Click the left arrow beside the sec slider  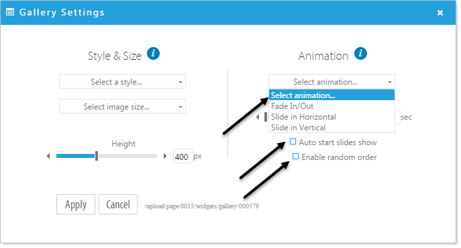tap(258, 117)
